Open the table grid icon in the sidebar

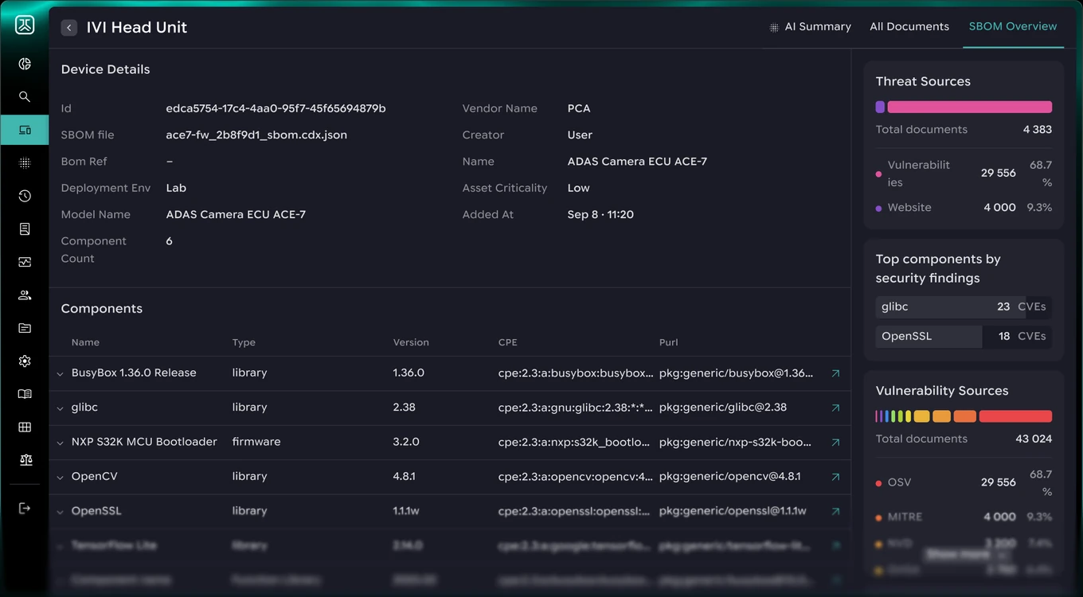(25, 427)
